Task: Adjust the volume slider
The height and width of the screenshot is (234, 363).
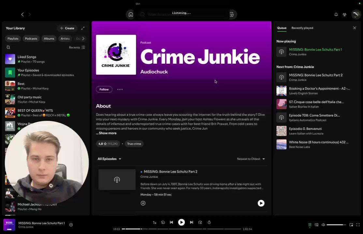Action: pyautogui.click(x=336, y=225)
